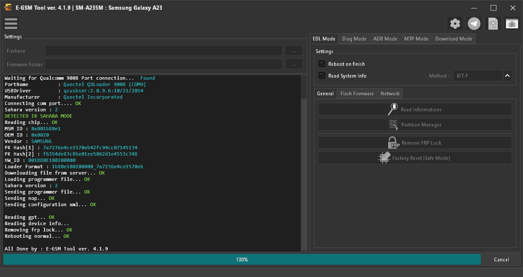The height and width of the screenshot is (277, 523).
Task: Click the Cancel button
Action: (x=501, y=259)
